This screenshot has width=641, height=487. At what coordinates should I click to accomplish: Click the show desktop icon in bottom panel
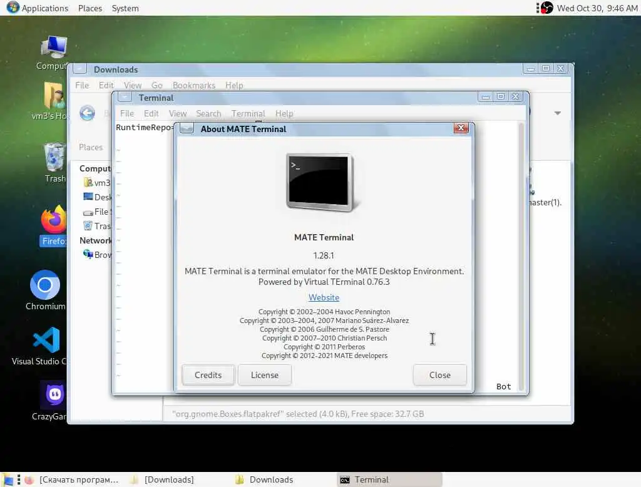coord(8,479)
